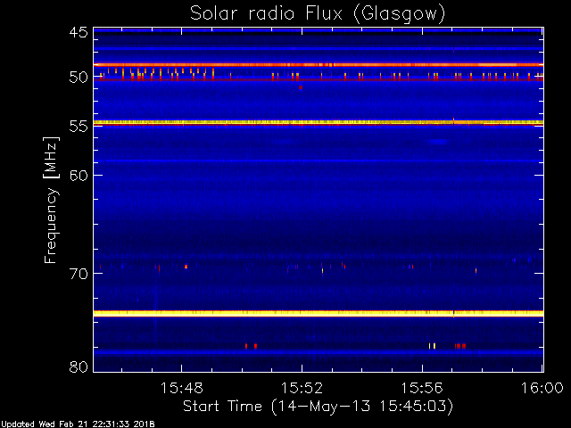The height and width of the screenshot is (428, 571).
Task: Click the bright yellow band near 74 MHz
Action: [319, 313]
